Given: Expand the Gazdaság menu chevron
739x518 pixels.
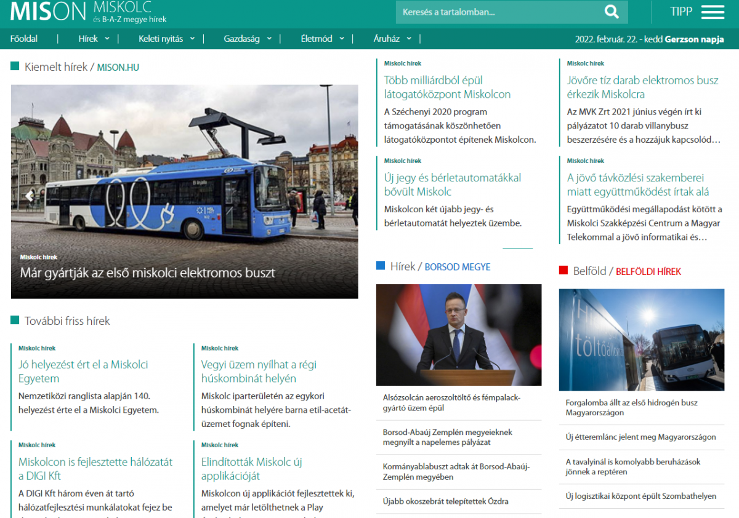Looking at the screenshot, I should (269, 38).
